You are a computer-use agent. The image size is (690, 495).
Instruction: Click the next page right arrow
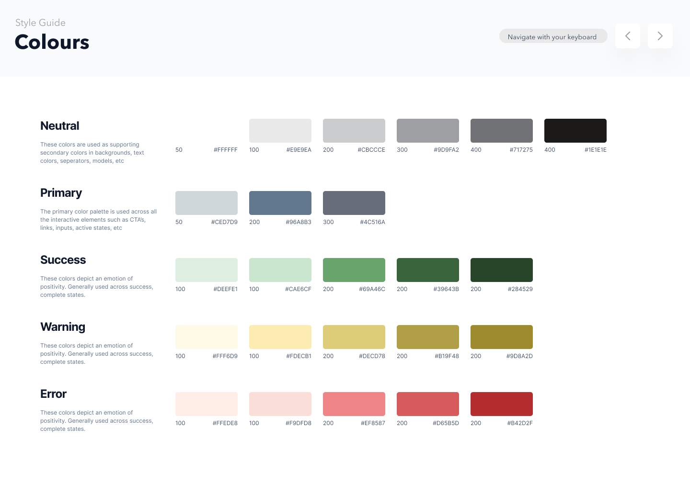(x=660, y=36)
